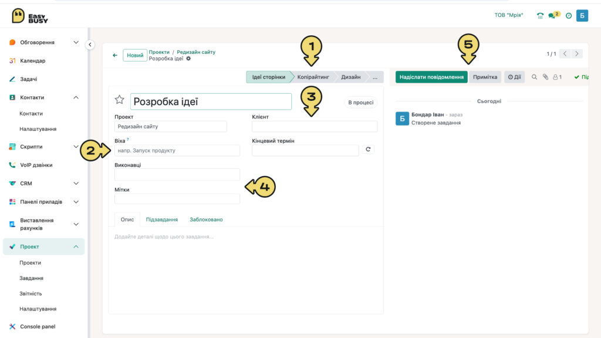The height and width of the screenshot is (338, 601).
Task: Open Редизайн сайту breadcrumb link
Action: [x=196, y=52]
